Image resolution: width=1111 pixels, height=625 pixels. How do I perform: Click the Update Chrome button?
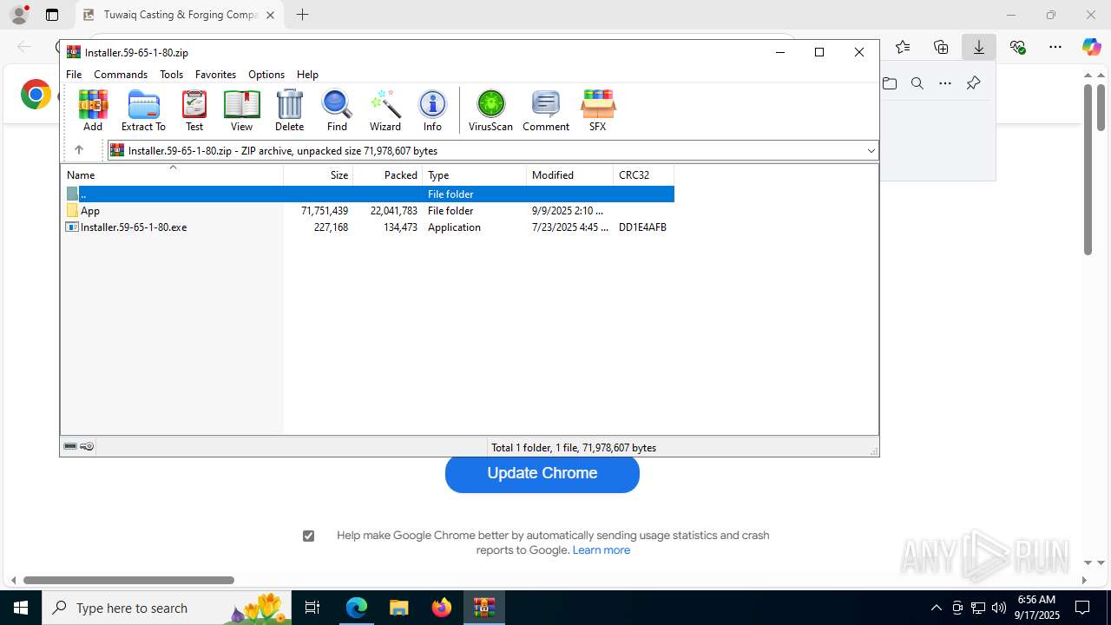coord(542,473)
